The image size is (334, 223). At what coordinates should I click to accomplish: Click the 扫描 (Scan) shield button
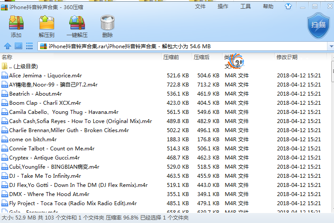click(x=318, y=26)
